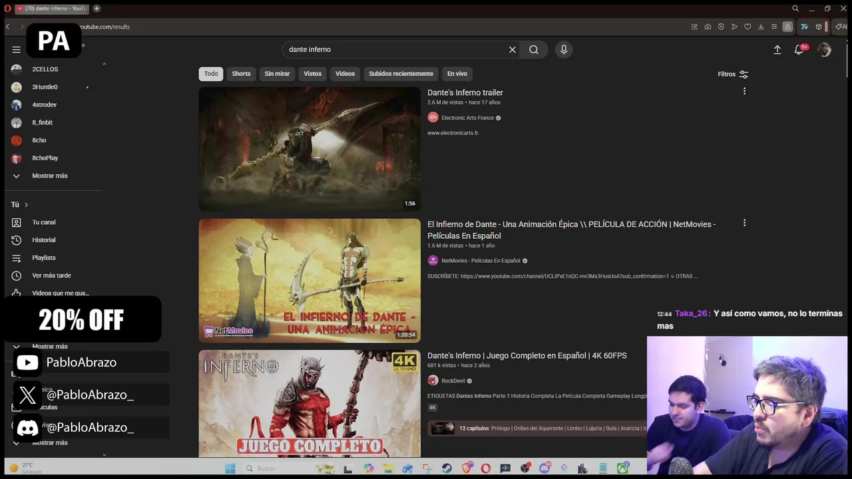The image size is (852, 479).
Task: Open Historial in the sidebar
Action: 44,239
